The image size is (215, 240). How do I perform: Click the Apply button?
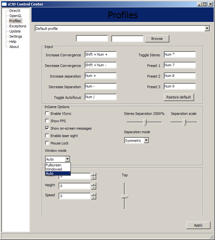[198, 225]
